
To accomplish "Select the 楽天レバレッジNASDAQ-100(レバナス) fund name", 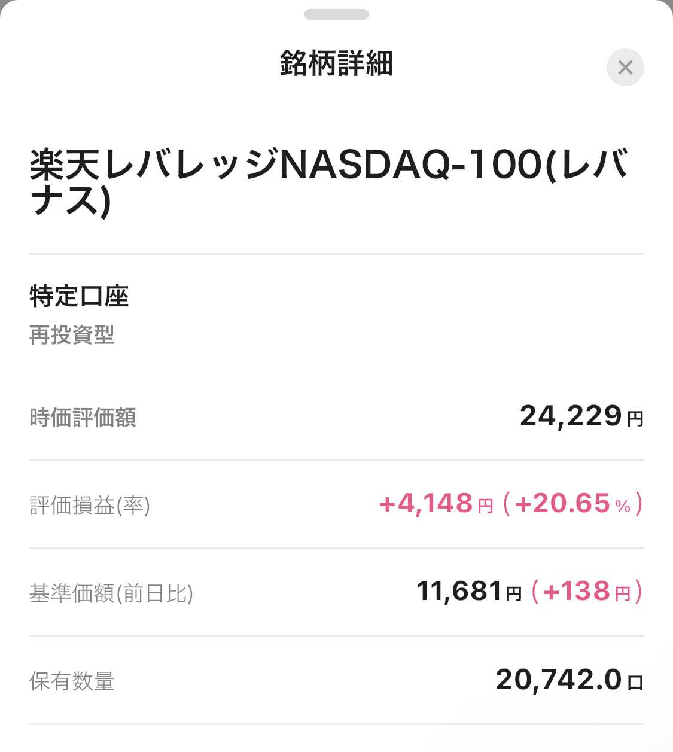I will coord(328,181).
